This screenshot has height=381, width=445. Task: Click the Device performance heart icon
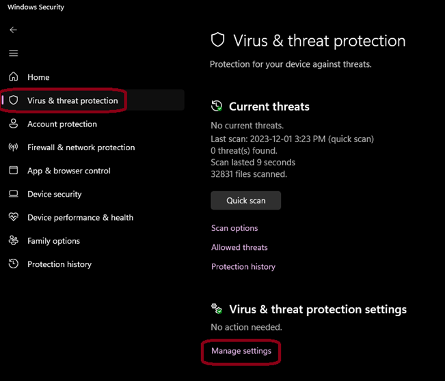13,217
